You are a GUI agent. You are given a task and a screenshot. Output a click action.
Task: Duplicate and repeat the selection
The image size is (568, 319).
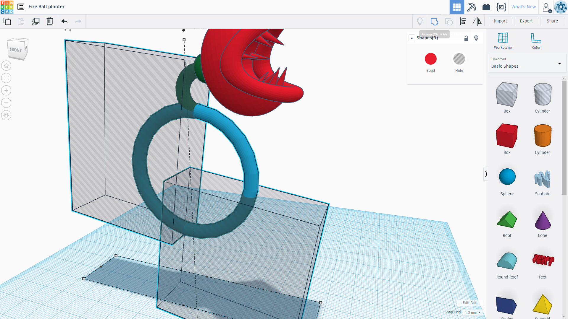[35, 21]
